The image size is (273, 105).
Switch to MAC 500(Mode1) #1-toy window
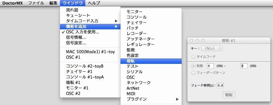tap(90, 51)
